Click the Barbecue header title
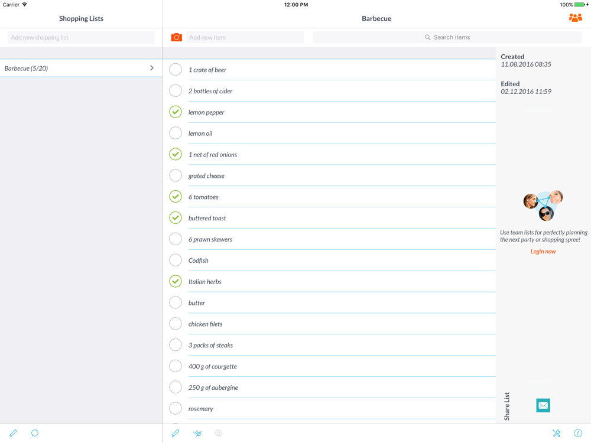The height and width of the screenshot is (443, 591). [376, 18]
